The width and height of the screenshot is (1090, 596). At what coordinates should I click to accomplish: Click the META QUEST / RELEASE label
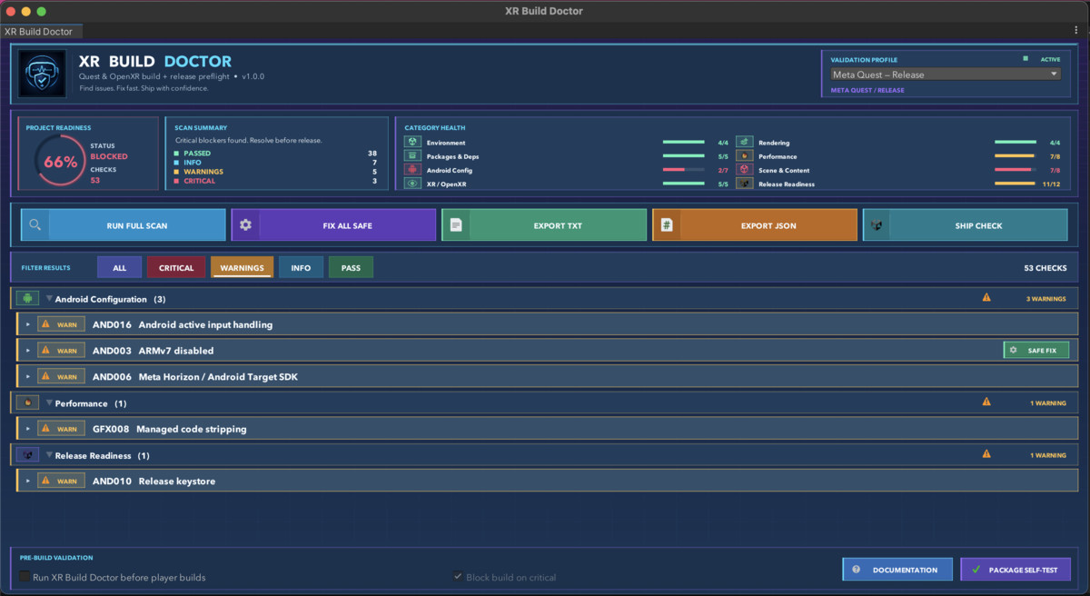pyautogui.click(x=867, y=90)
